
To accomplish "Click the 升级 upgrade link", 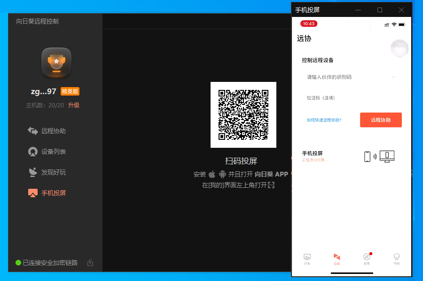I will (x=74, y=105).
